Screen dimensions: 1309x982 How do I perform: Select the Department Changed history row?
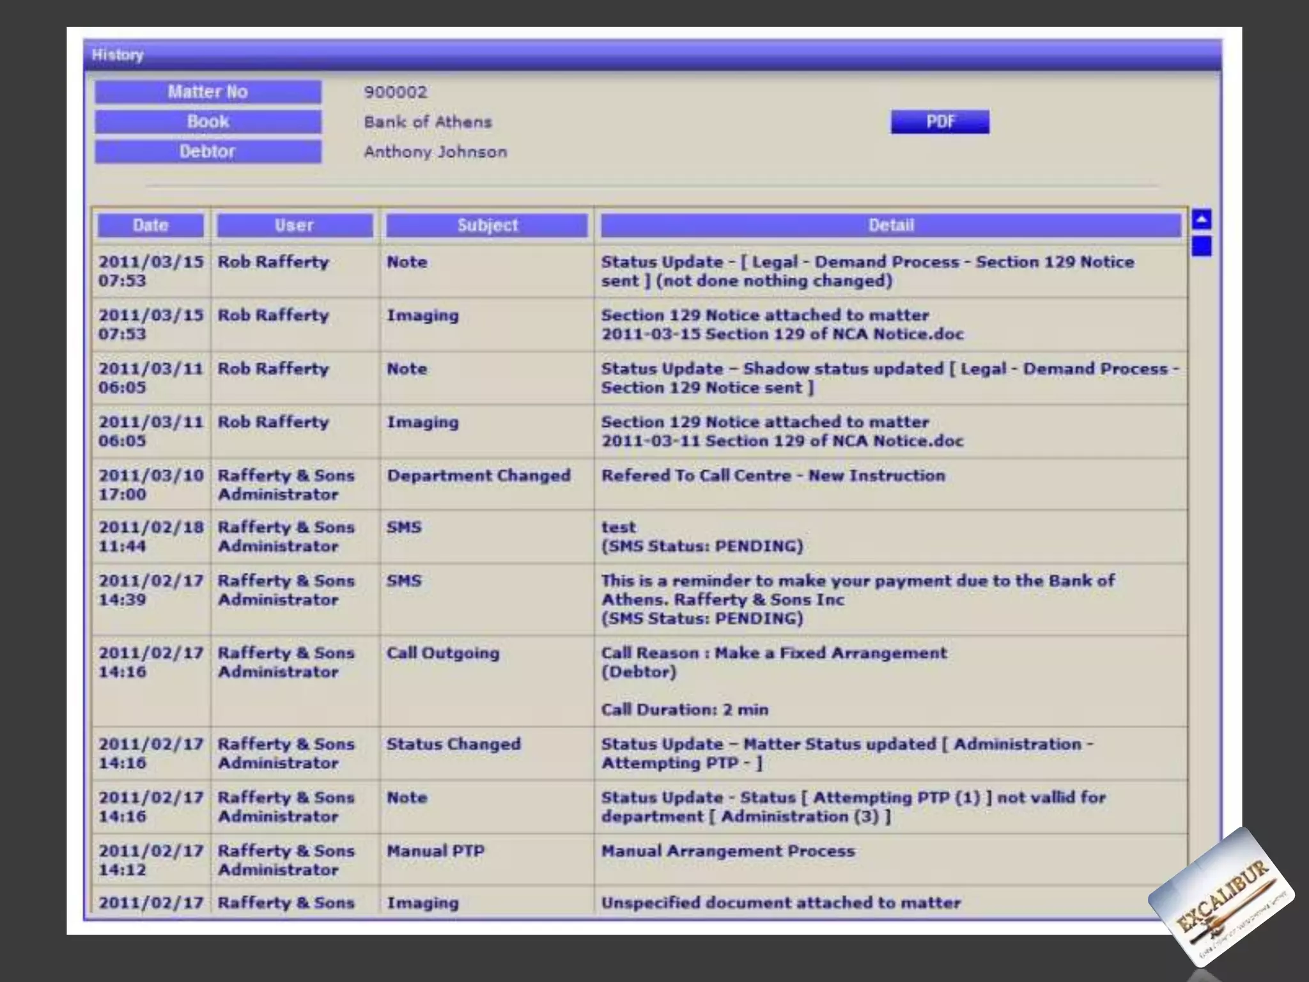(x=478, y=476)
